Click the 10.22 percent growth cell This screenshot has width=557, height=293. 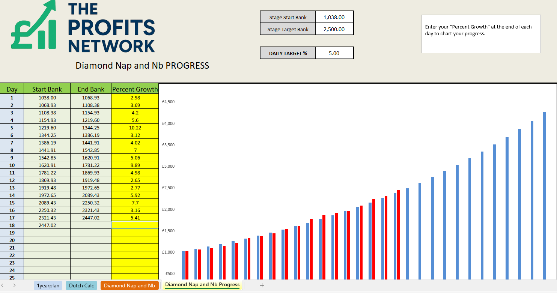135,128
